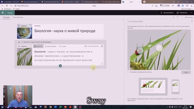Go back in the browser
Screen dimensions: 194x109
click(x=2, y=6)
